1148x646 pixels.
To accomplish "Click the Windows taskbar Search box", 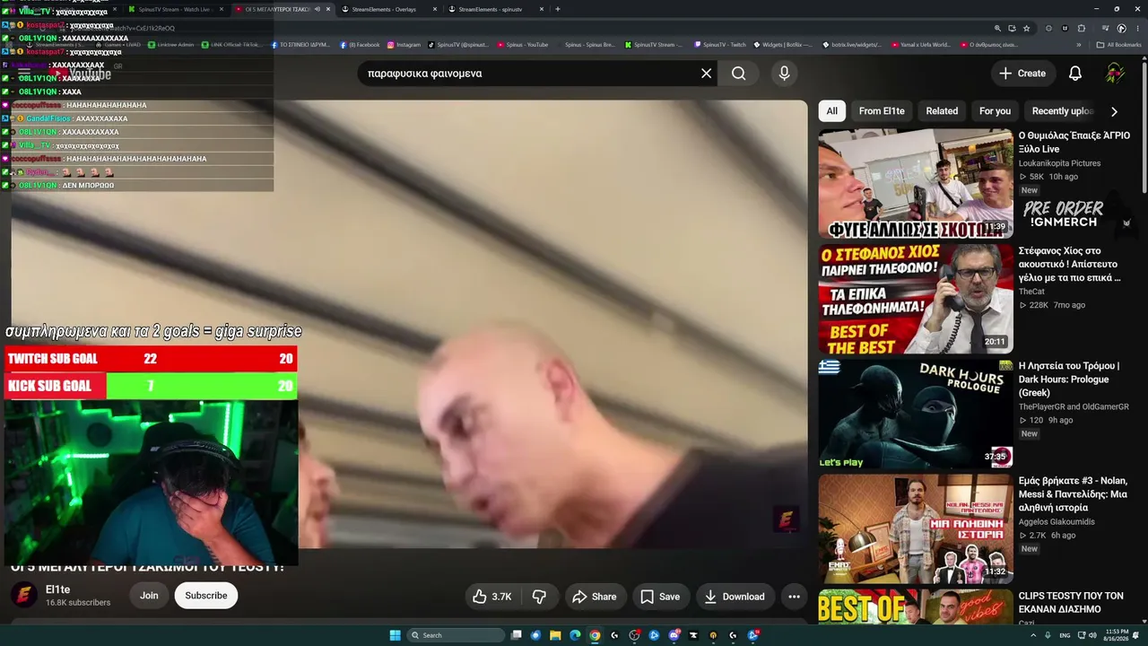I will click(457, 635).
